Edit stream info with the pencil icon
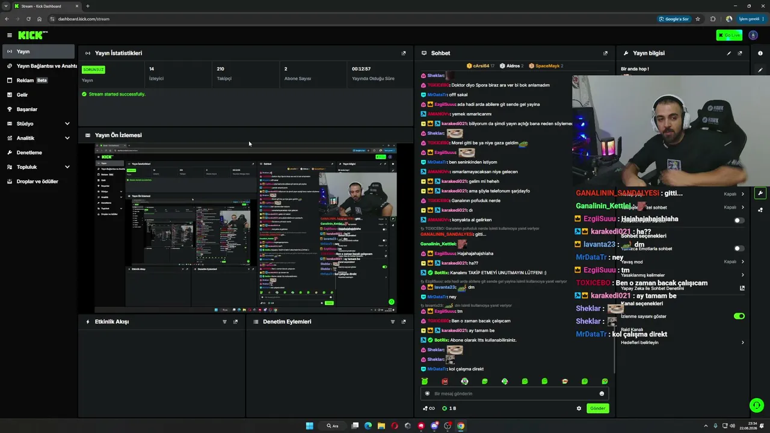The width and height of the screenshot is (770, 433). click(x=729, y=53)
